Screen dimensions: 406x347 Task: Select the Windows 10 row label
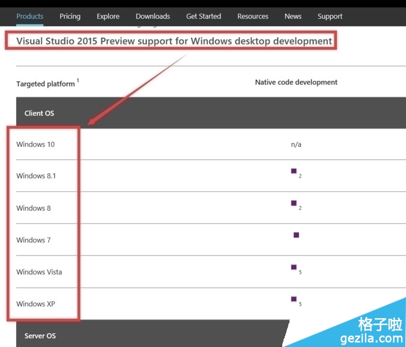(35, 144)
